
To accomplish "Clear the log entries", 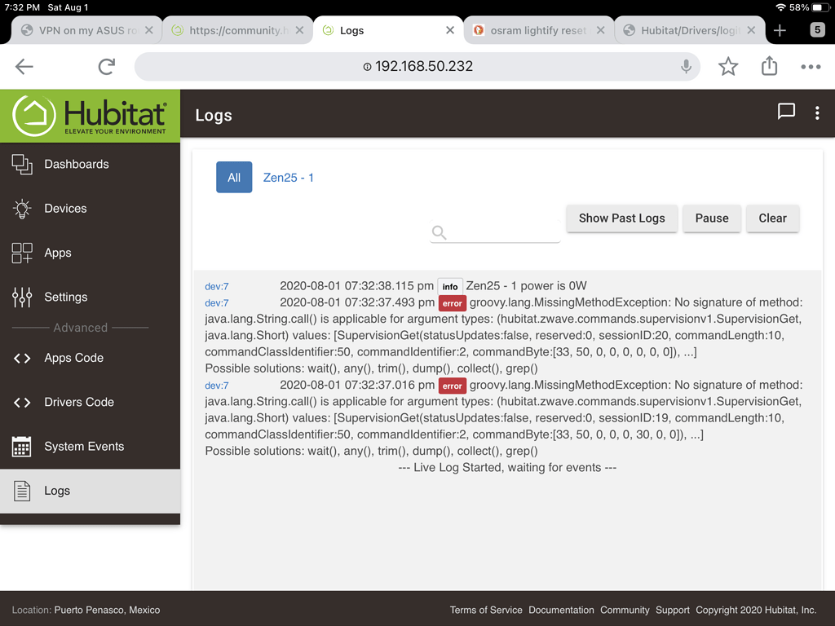I will [772, 218].
